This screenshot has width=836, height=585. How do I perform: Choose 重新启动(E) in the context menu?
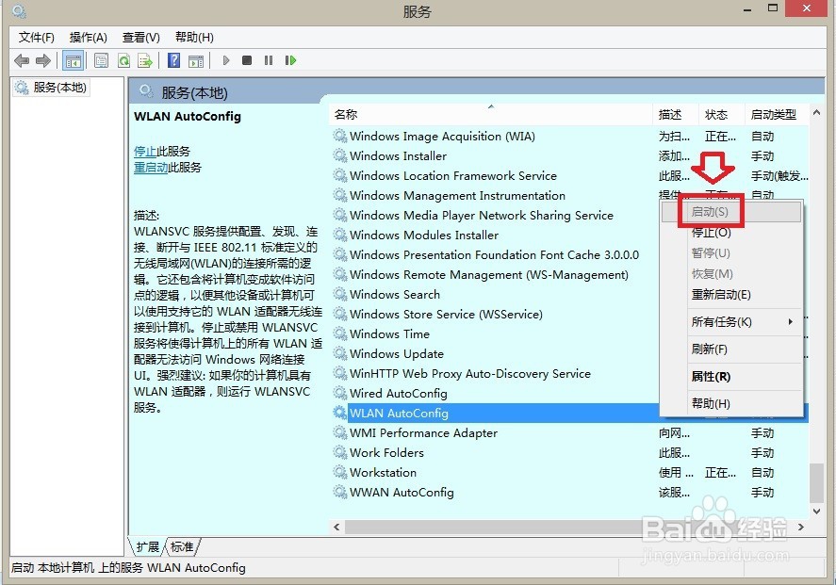(731, 295)
